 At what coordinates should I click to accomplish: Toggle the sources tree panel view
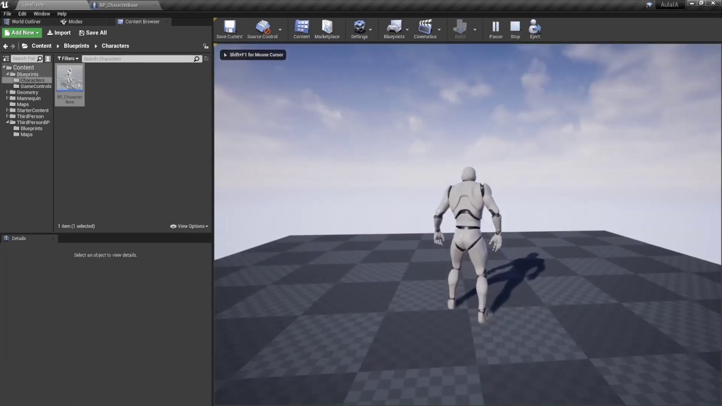pyautogui.click(x=6, y=59)
